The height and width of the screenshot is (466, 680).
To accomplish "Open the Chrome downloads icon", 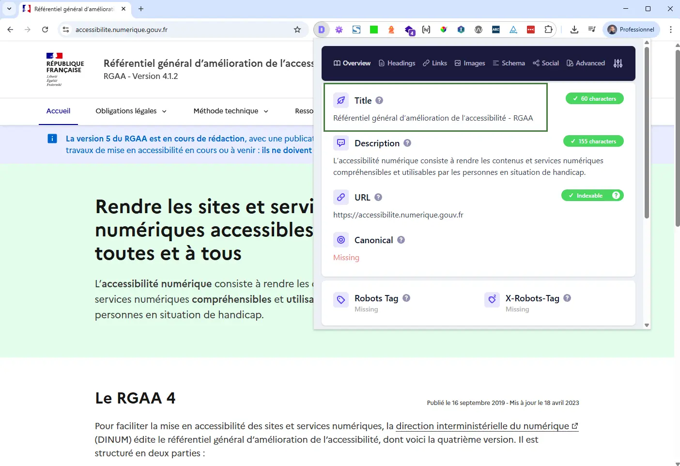I will coord(574,30).
